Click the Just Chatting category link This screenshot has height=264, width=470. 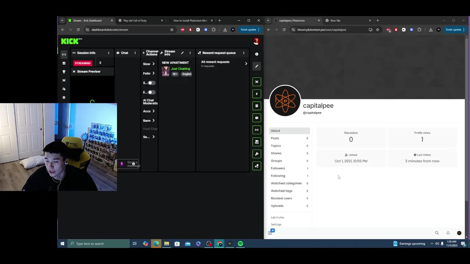(180, 69)
